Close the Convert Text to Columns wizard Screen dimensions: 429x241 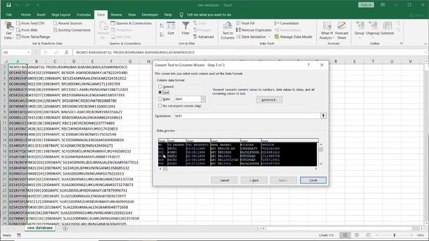[322, 65]
